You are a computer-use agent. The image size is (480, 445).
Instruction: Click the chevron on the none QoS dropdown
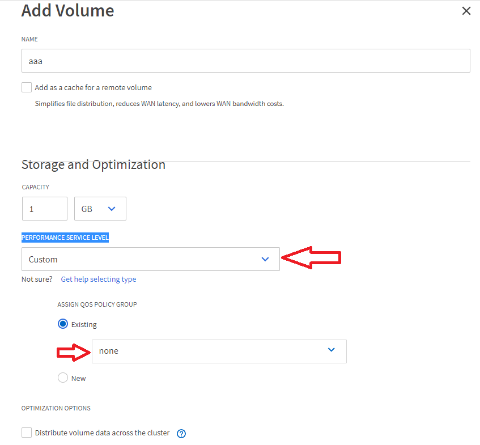(x=331, y=351)
